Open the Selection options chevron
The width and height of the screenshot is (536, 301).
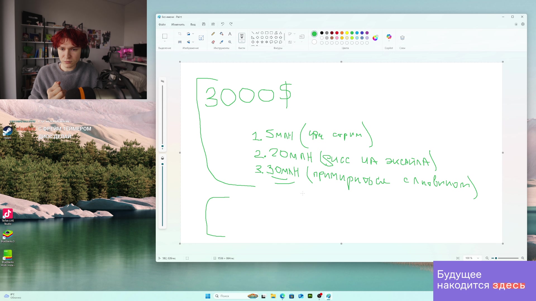[x=165, y=42]
